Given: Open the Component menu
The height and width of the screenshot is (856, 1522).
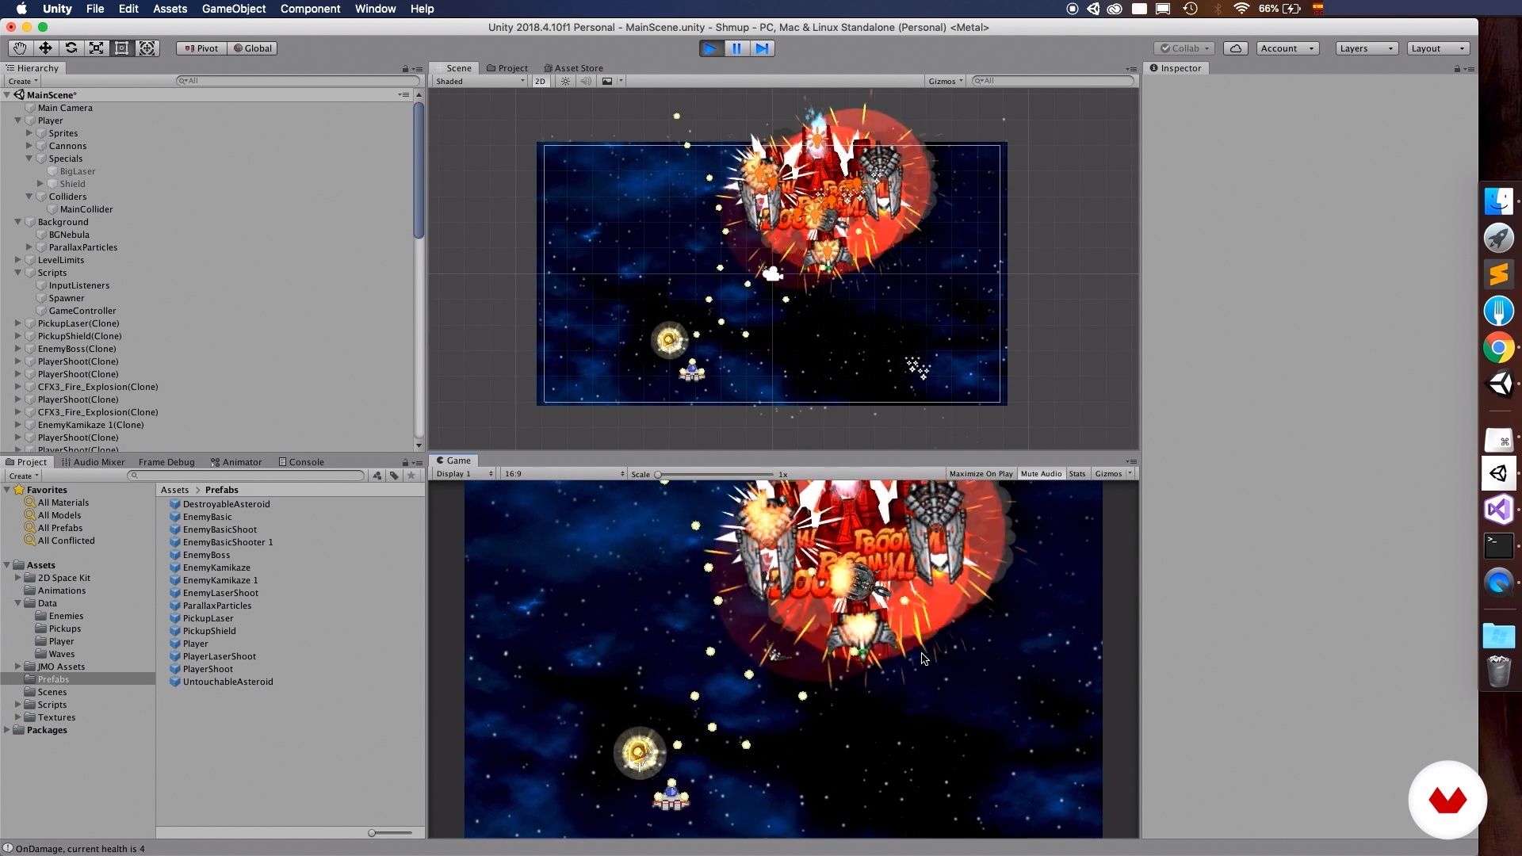Looking at the screenshot, I should (x=310, y=9).
